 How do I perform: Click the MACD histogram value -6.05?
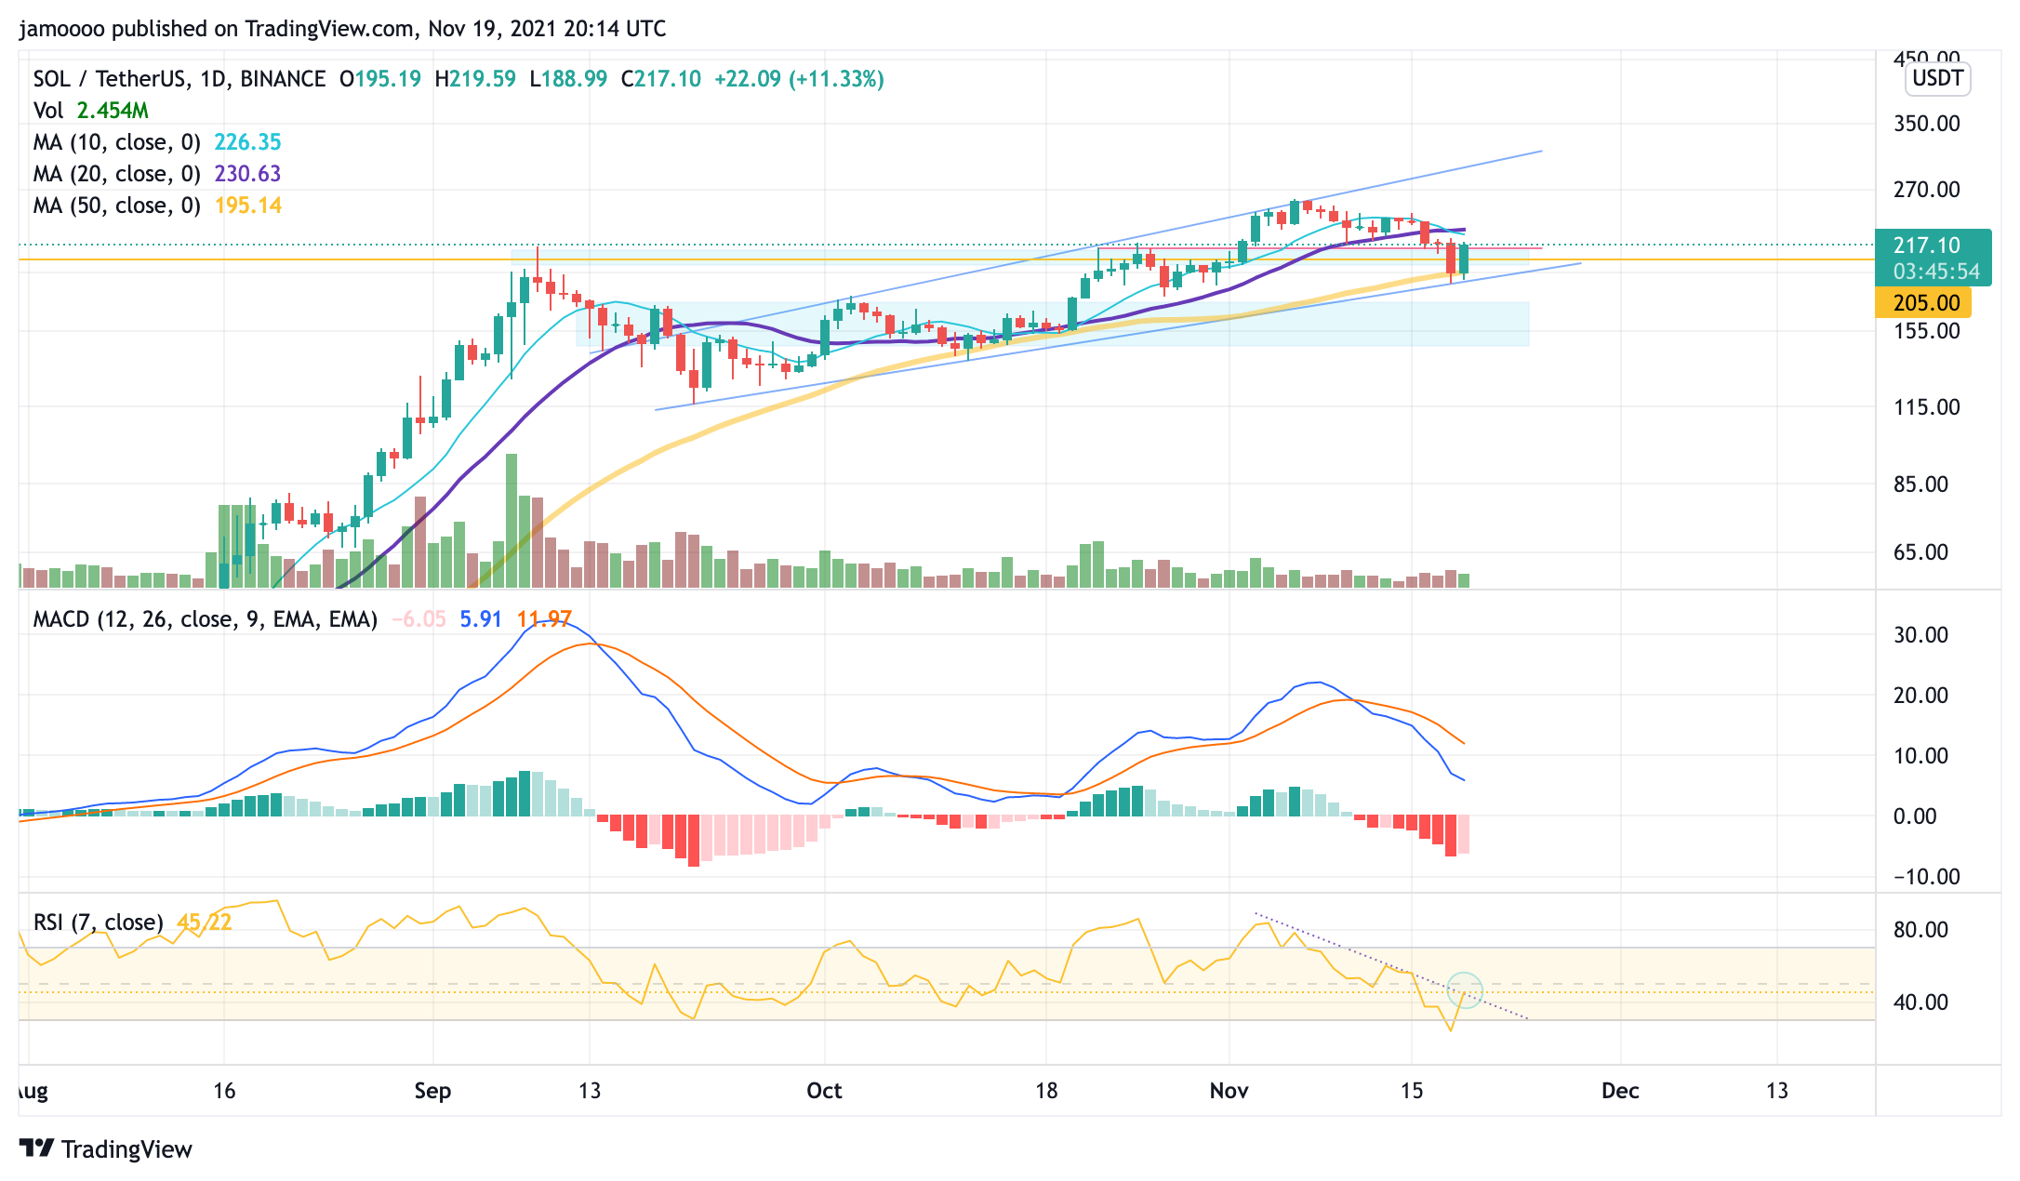coord(419,619)
